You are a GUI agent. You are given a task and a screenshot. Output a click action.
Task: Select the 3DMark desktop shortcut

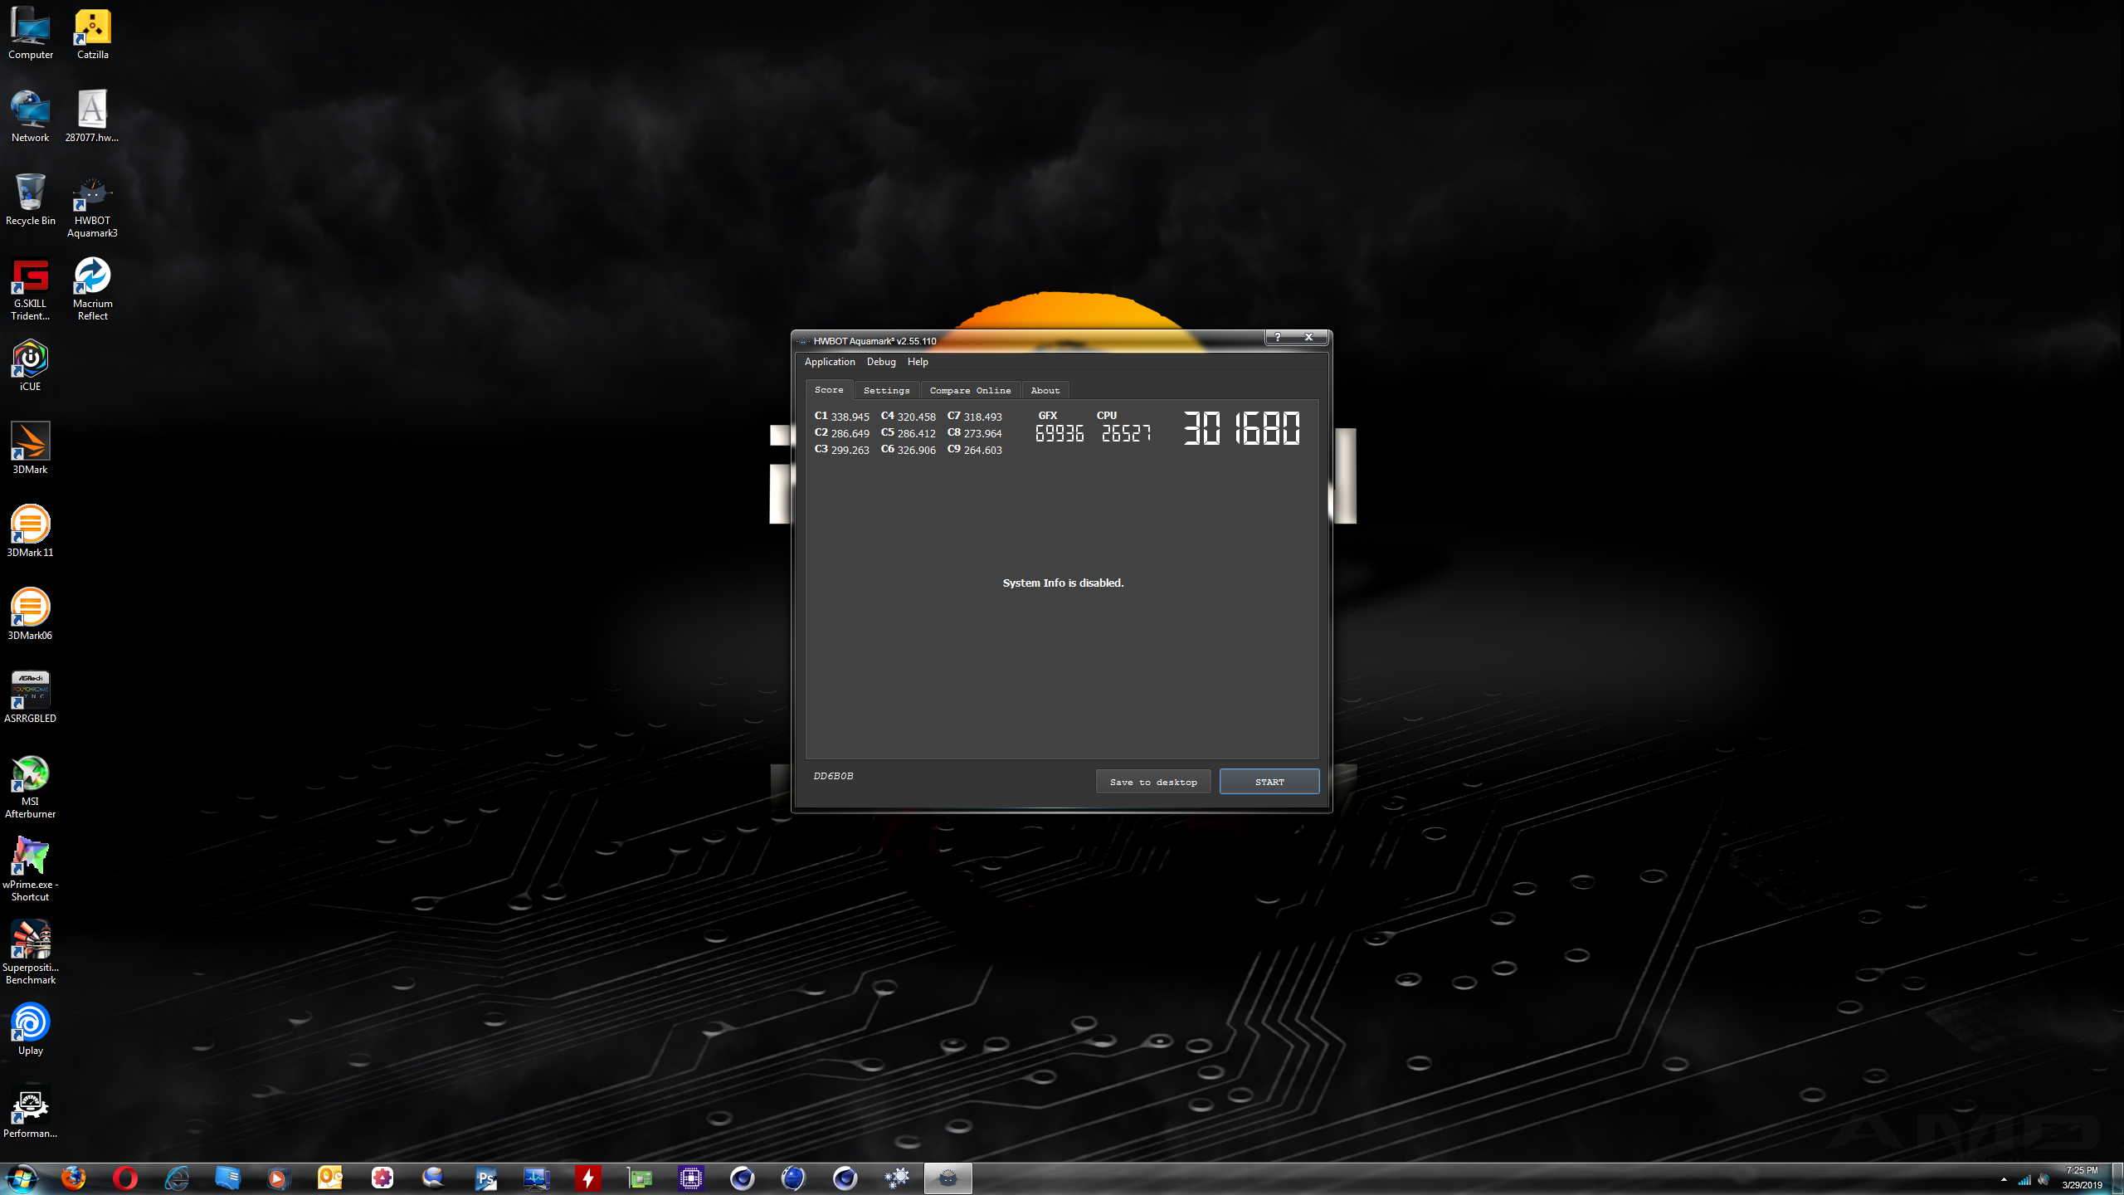[x=31, y=449]
